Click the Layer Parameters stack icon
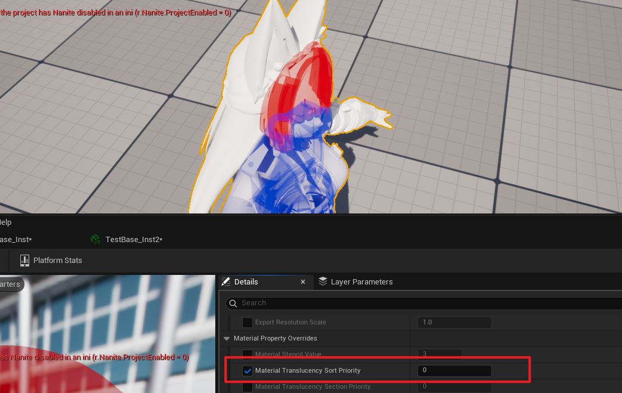Image resolution: width=622 pixels, height=393 pixels. pos(323,281)
